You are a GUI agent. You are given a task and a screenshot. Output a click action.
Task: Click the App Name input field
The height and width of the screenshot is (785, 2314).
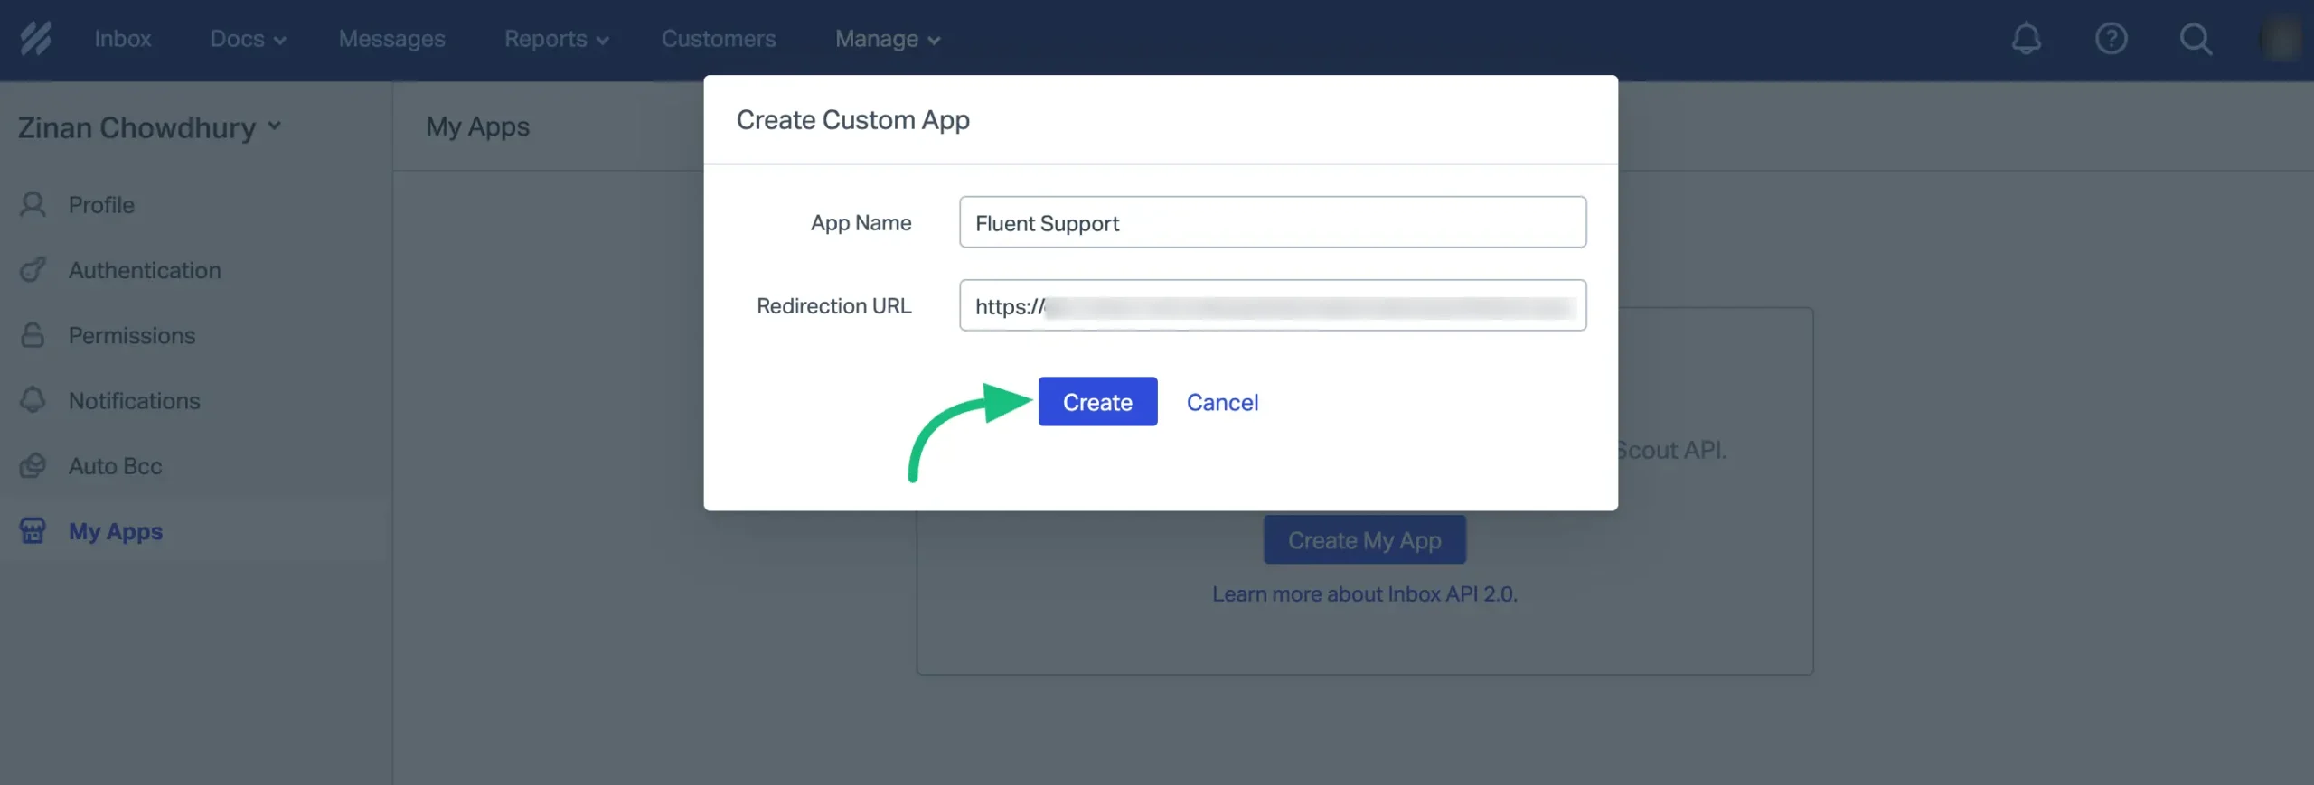[x=1272, y=222]
